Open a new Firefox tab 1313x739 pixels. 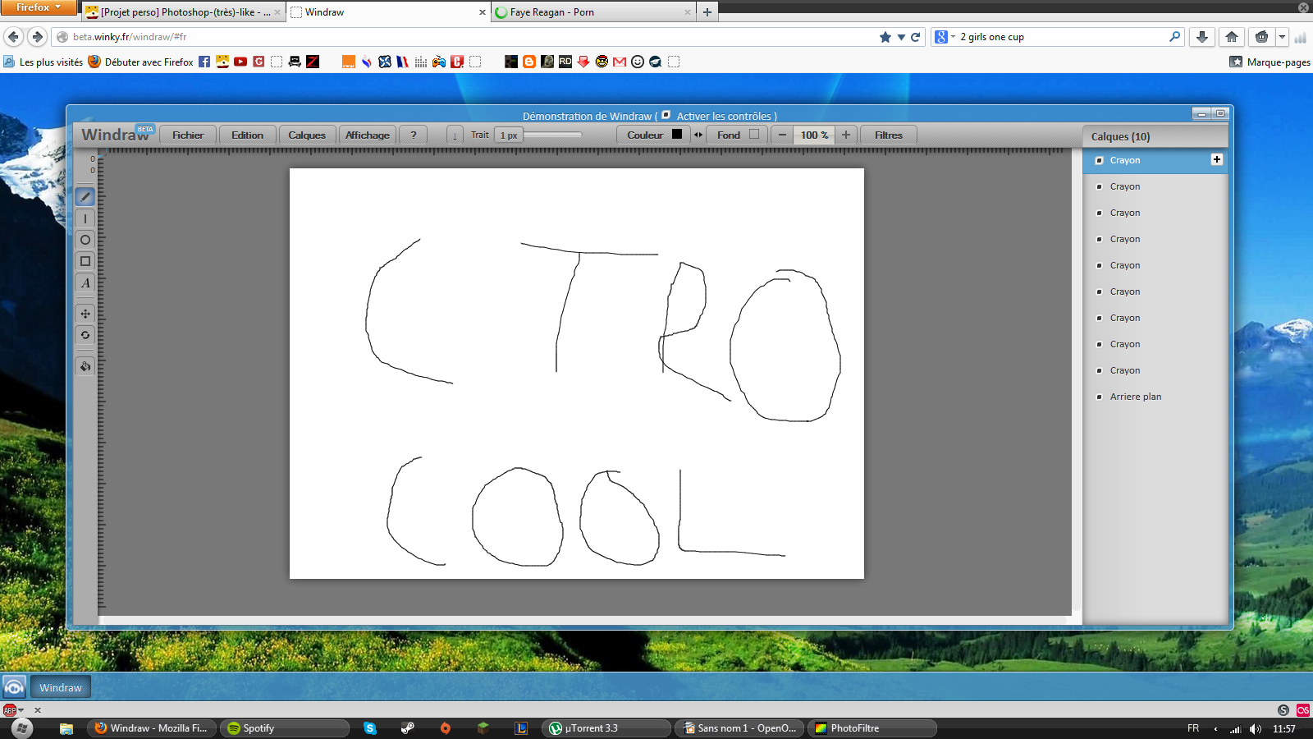pyautogui.click(x=707, y=12)
